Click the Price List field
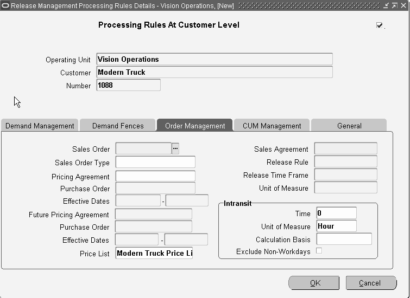 tap(154, 253)
